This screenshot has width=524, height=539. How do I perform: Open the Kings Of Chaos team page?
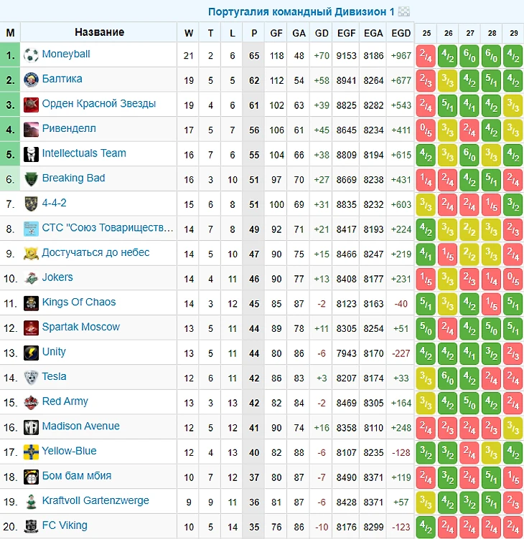pyautogui.click(x=79, y=302)
